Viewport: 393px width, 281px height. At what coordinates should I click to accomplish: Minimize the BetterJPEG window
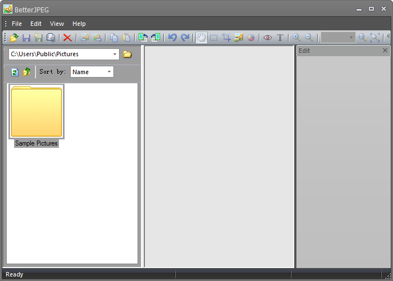click(x=359, y=10)
